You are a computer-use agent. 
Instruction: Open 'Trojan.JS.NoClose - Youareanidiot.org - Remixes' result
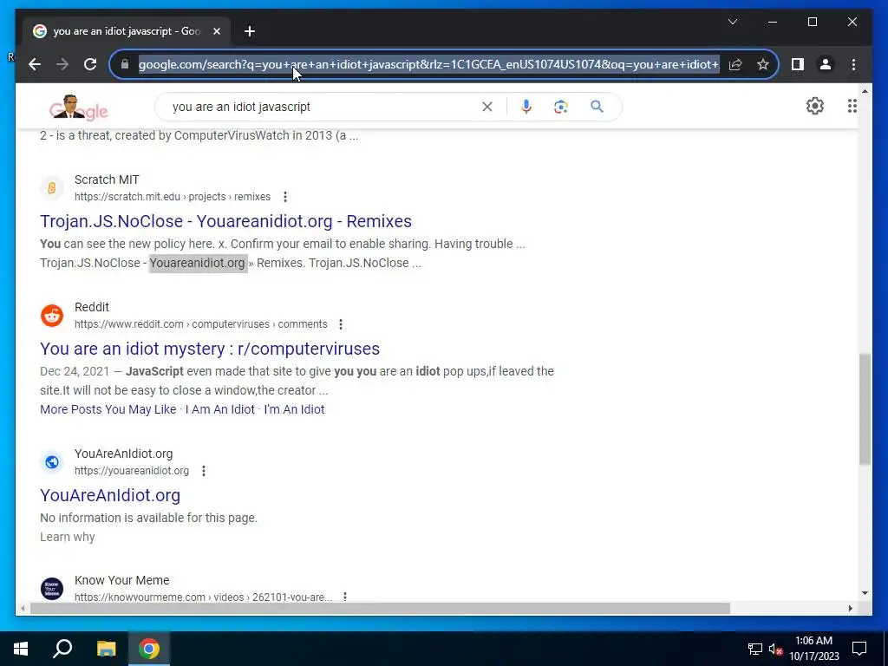click(x=226, y=221)
